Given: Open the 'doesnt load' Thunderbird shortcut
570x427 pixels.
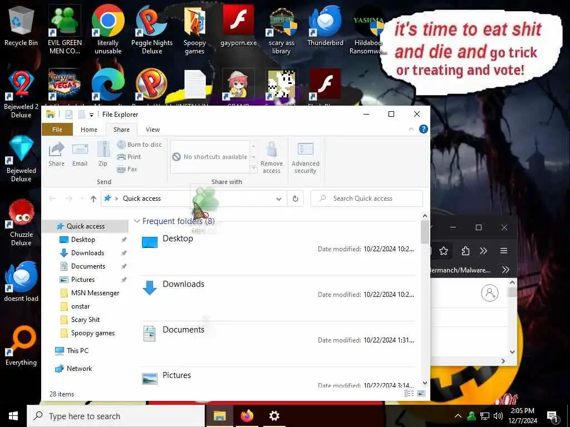Looking at the screenshot, I should point(21,281).
